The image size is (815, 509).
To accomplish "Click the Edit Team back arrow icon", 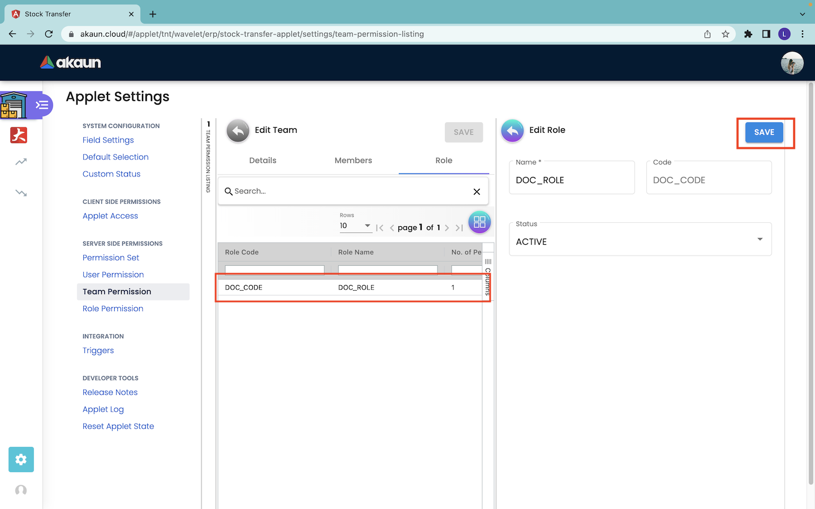I will [x=238, y=131].
